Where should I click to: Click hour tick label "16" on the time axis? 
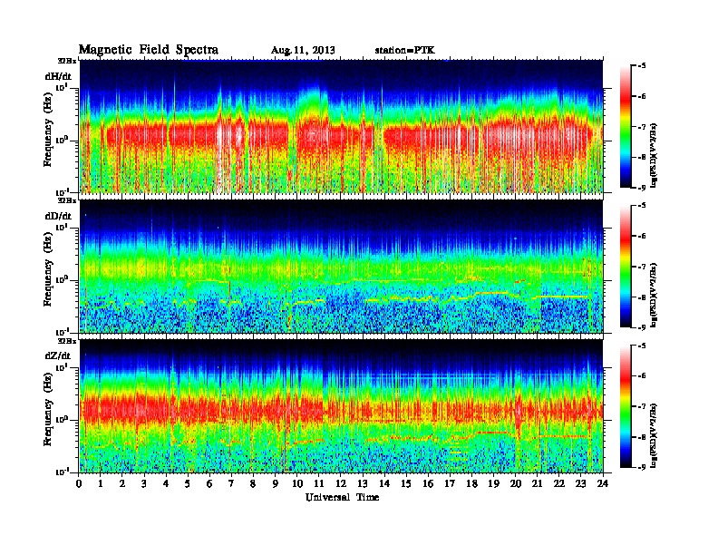tap(428, 484)
